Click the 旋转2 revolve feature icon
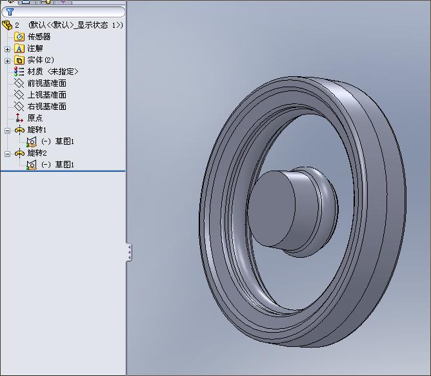The image size is (431, 376). [19, 153]
